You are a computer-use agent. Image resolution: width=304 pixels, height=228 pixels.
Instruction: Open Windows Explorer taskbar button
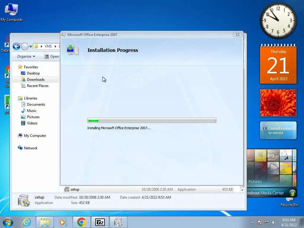[x=45, y=222]
